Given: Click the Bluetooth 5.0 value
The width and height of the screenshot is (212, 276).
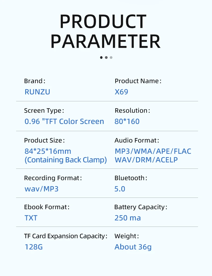Looking at the screenshot, I should [x=120, y=189].
